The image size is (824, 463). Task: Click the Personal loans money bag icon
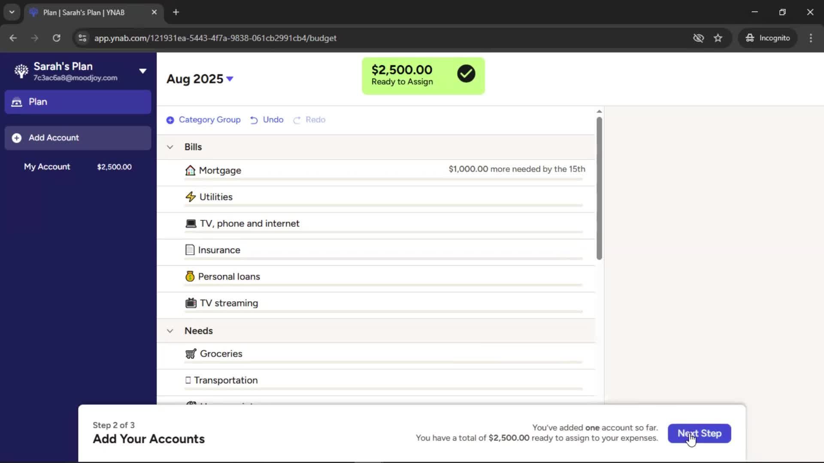[190, 277]
